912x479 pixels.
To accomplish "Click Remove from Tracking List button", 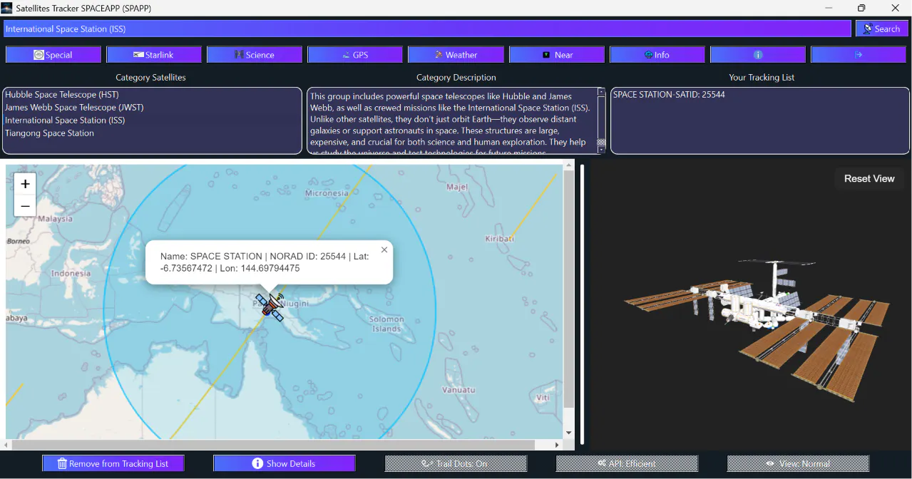I will pos(113,463).
